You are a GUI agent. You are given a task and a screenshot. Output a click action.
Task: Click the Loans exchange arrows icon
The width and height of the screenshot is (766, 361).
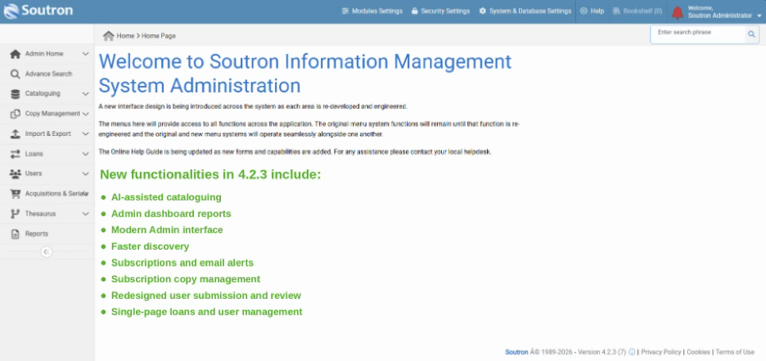pyautogui.click(x=15, y=154)
